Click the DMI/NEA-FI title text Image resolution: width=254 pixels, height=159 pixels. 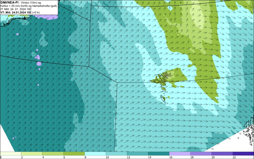tap(10, 3)
